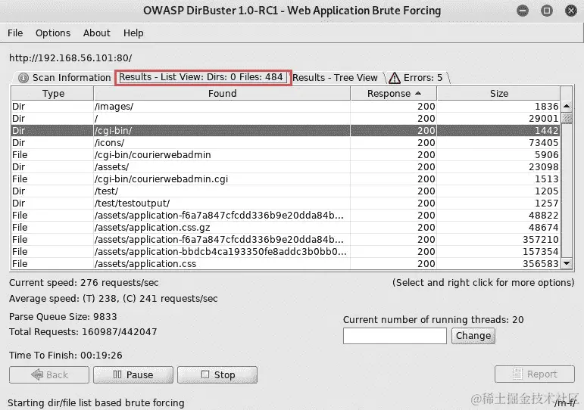This screenshot has width=584, height=410.
Task: Click the results scrollbar up arrow
Action: pos(567,107)
